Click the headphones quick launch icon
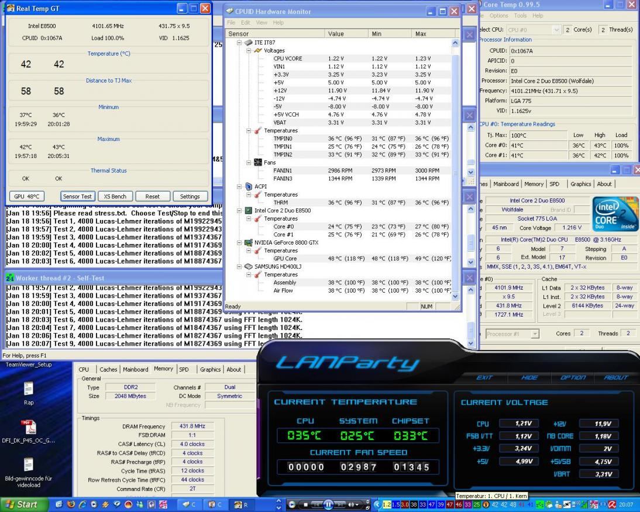 click(x=152, y=504)
